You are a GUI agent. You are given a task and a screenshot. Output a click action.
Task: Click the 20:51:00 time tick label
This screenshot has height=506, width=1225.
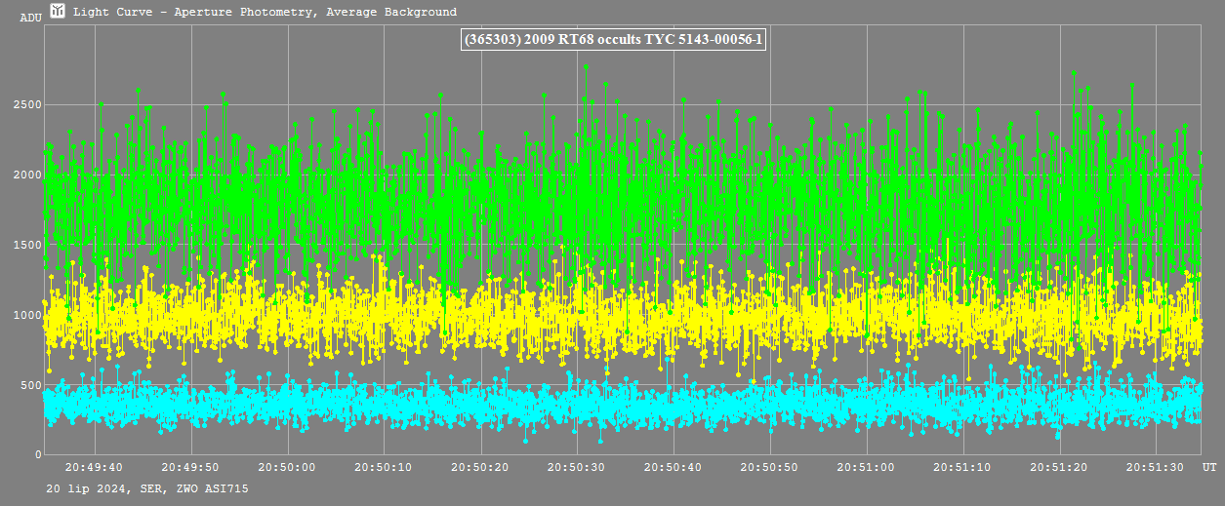867,467
